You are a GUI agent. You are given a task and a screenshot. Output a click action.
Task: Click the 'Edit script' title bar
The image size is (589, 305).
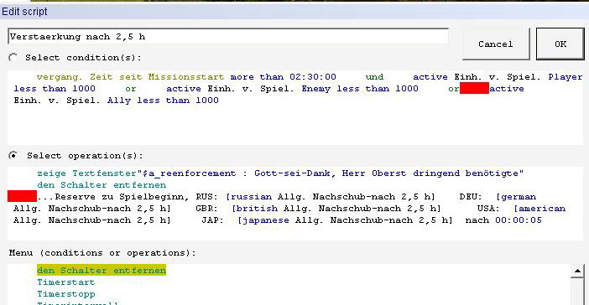point(294,11)
